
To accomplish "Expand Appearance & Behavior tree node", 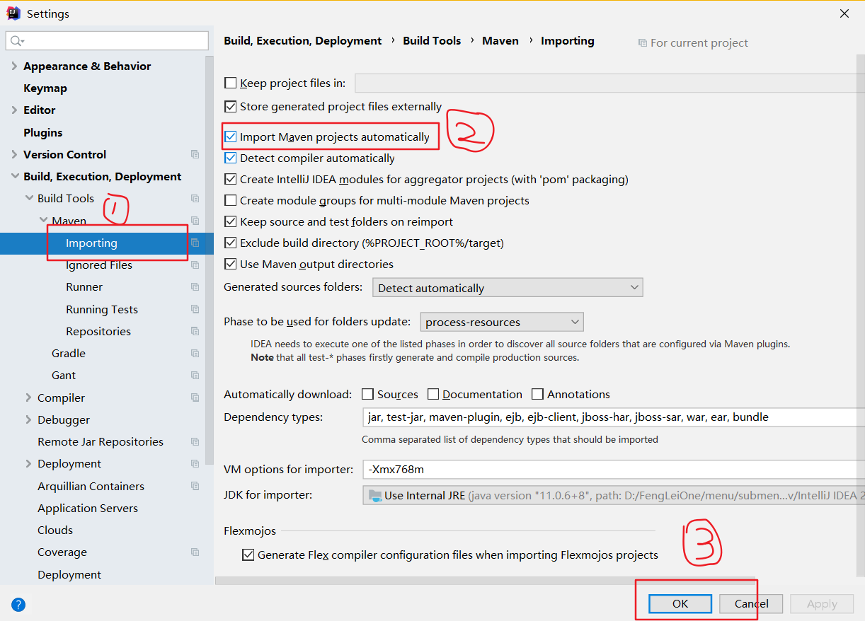I will [14, 66].
